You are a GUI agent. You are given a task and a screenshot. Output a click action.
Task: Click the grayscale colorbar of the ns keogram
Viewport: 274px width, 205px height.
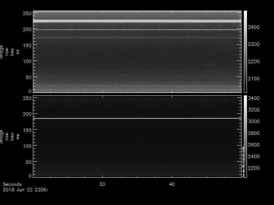click(245, 52)
